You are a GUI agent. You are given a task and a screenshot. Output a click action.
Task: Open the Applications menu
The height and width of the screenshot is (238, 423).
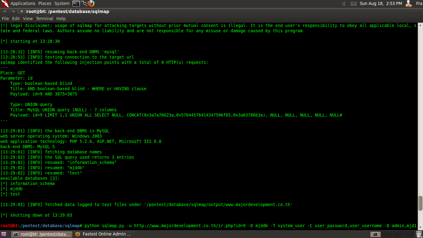point(23,3)
